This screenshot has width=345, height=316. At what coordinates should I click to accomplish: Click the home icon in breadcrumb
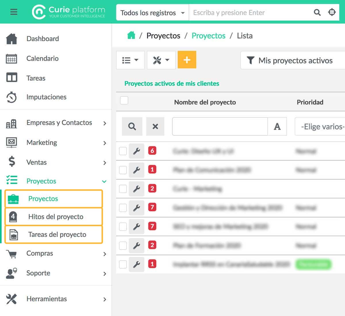point(131,35)
